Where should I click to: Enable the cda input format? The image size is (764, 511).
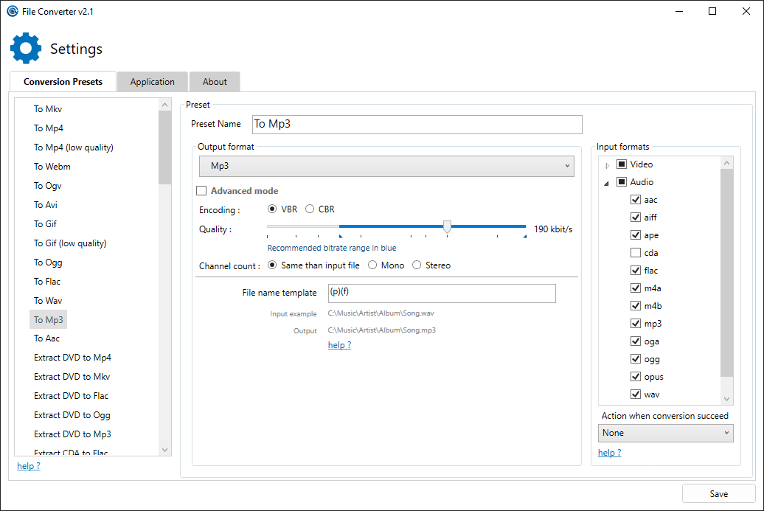pyautogui.click(x=636, y=252)
